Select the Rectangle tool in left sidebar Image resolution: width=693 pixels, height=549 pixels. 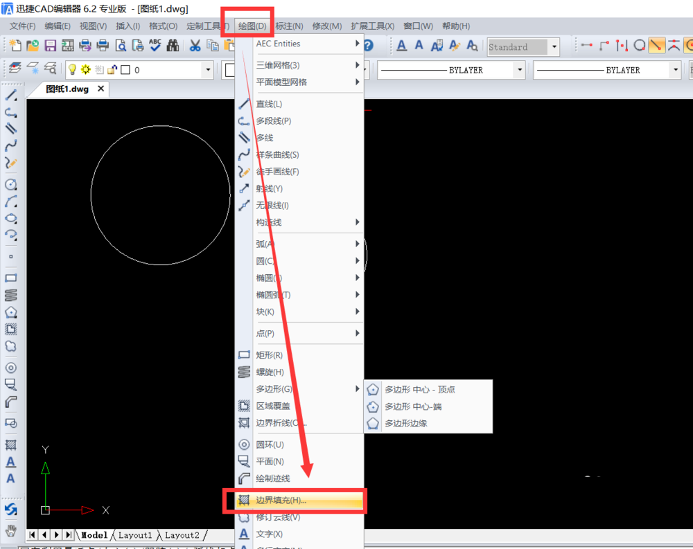[10, 278]
